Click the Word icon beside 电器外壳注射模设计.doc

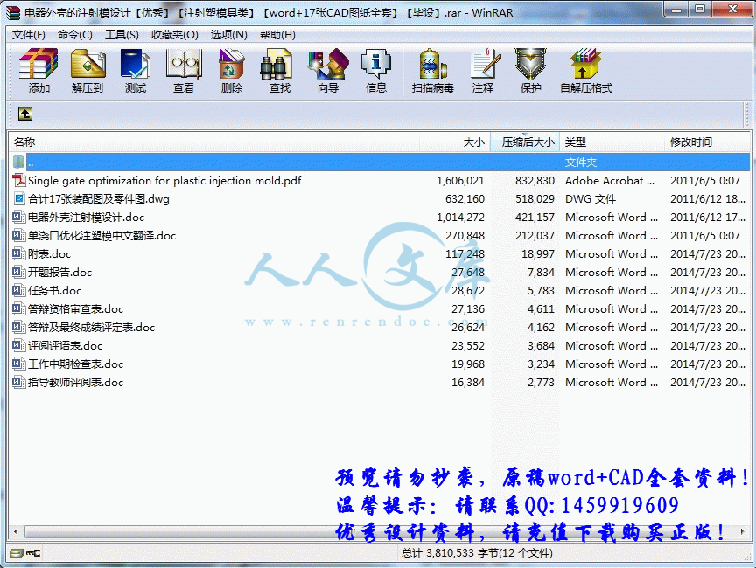18,217
